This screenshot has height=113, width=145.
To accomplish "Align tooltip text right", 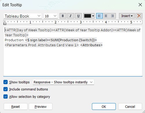I will [112, 16].
